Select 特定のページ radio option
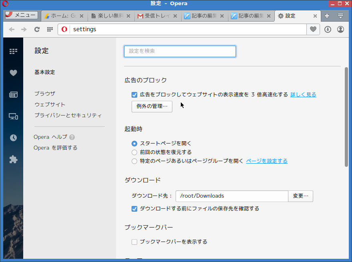Viewport: 352px width, 262px height. point(134,161)
